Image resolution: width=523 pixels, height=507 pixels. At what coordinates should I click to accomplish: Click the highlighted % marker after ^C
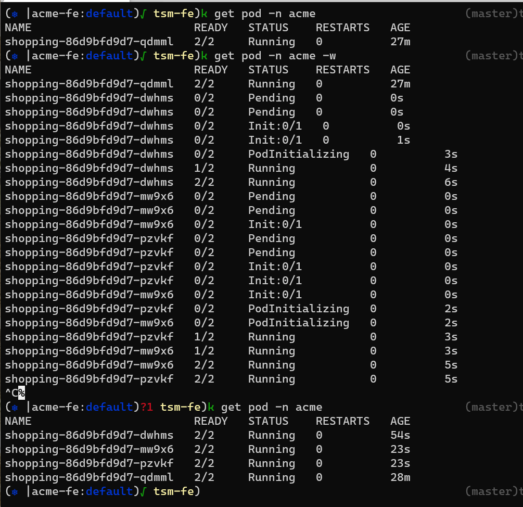[22, 393]
